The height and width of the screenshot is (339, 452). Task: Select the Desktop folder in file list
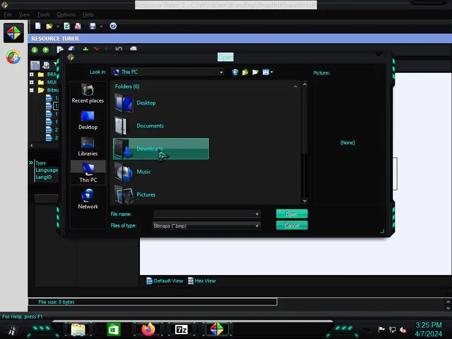(161, 103)
